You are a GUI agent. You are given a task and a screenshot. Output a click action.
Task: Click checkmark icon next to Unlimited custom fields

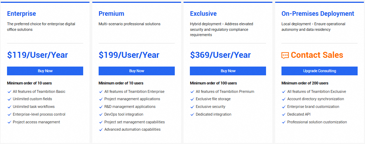point(9,99)
